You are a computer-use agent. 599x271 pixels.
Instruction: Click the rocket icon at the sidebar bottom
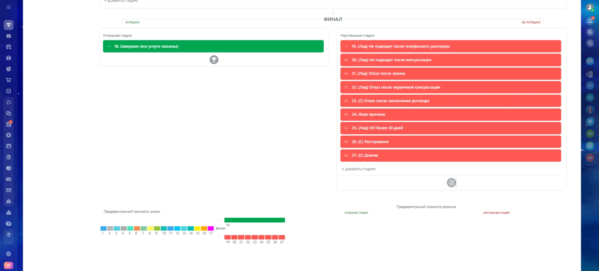click(8, 265)
